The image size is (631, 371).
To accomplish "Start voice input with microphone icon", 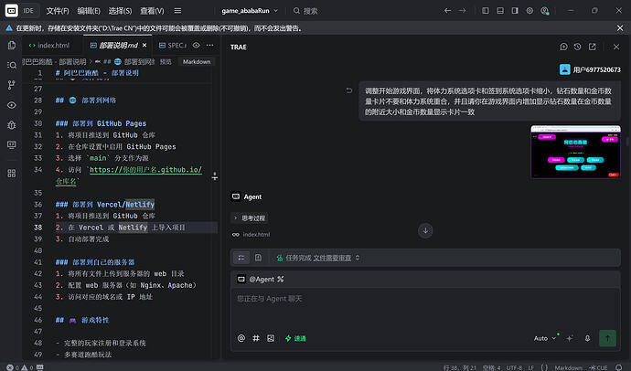I will (587, 338).
